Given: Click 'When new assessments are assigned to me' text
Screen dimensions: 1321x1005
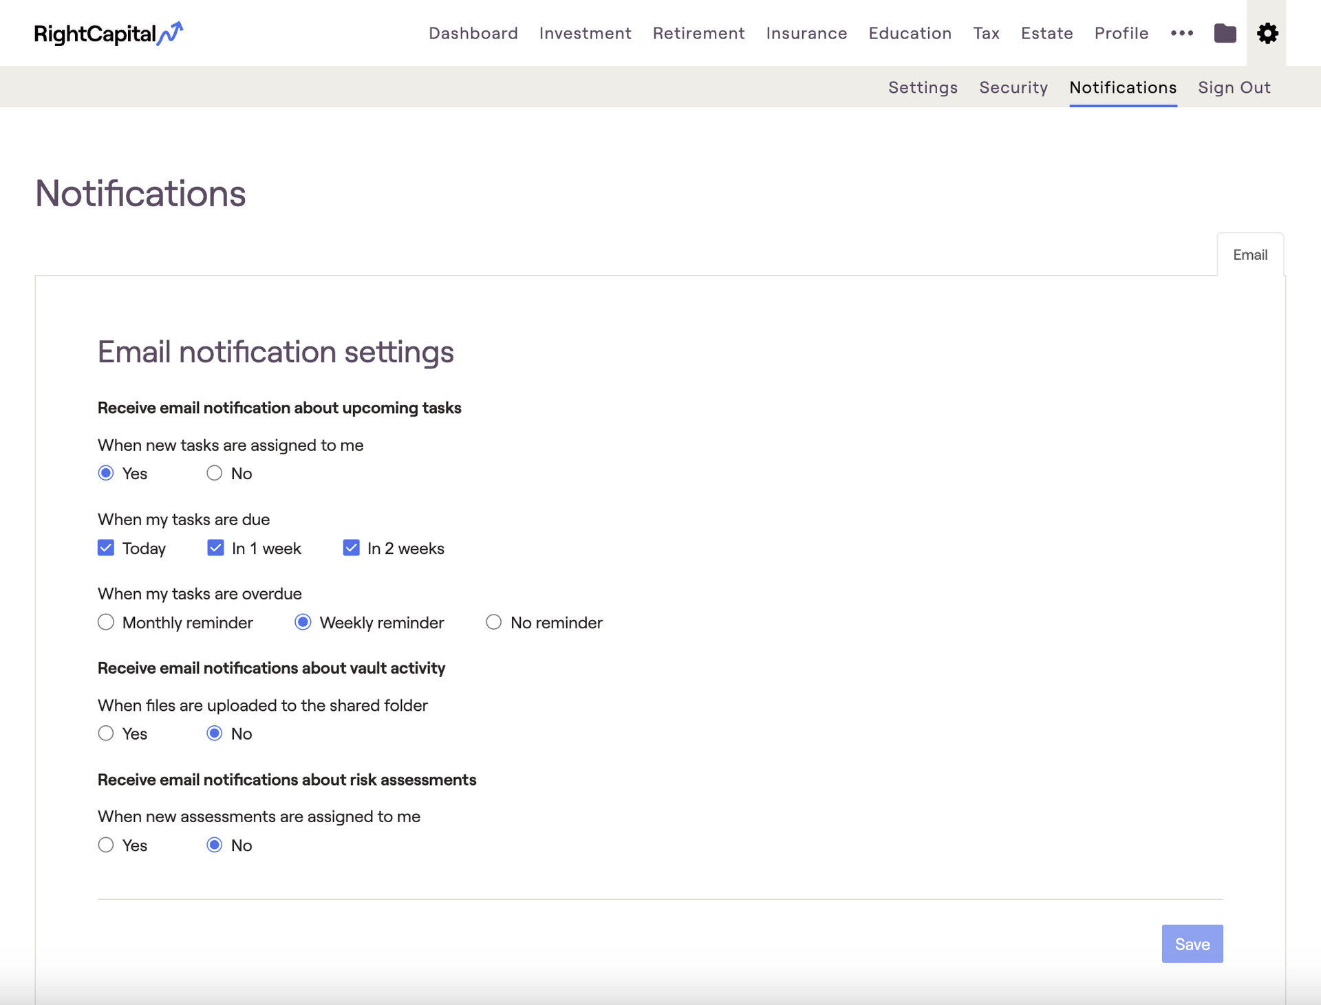Looking at the screenshot, I should pyautogui.click(x=259, y=817).
